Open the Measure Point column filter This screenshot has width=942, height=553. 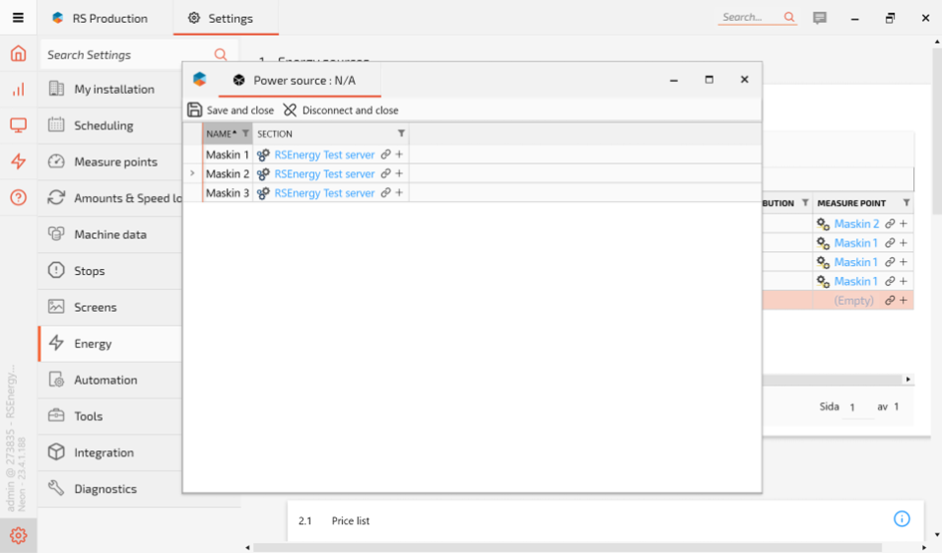(906, 203)
